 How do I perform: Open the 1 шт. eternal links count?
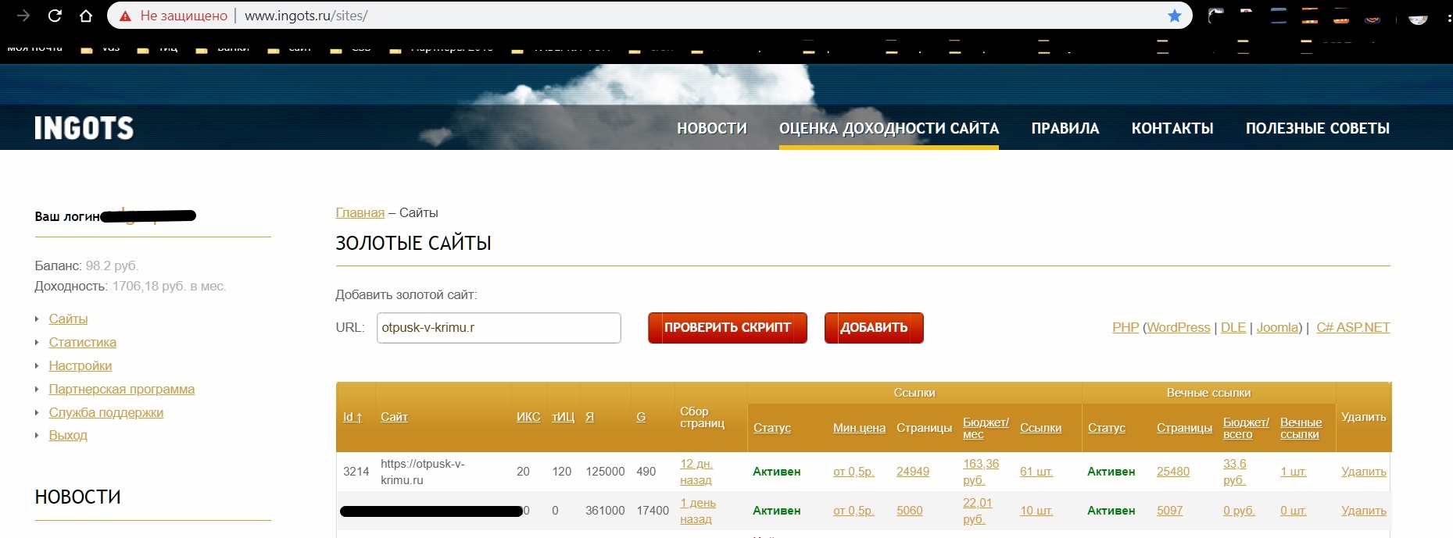pyautogui.click(x=1293, y=472)
